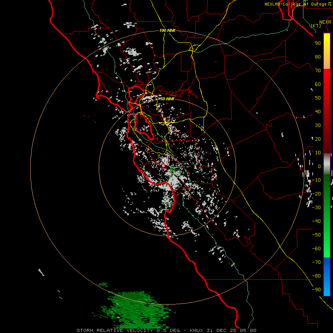Click the 80 value on the velocity scale
Screen dimensions: 333x333
coord(318,57)
